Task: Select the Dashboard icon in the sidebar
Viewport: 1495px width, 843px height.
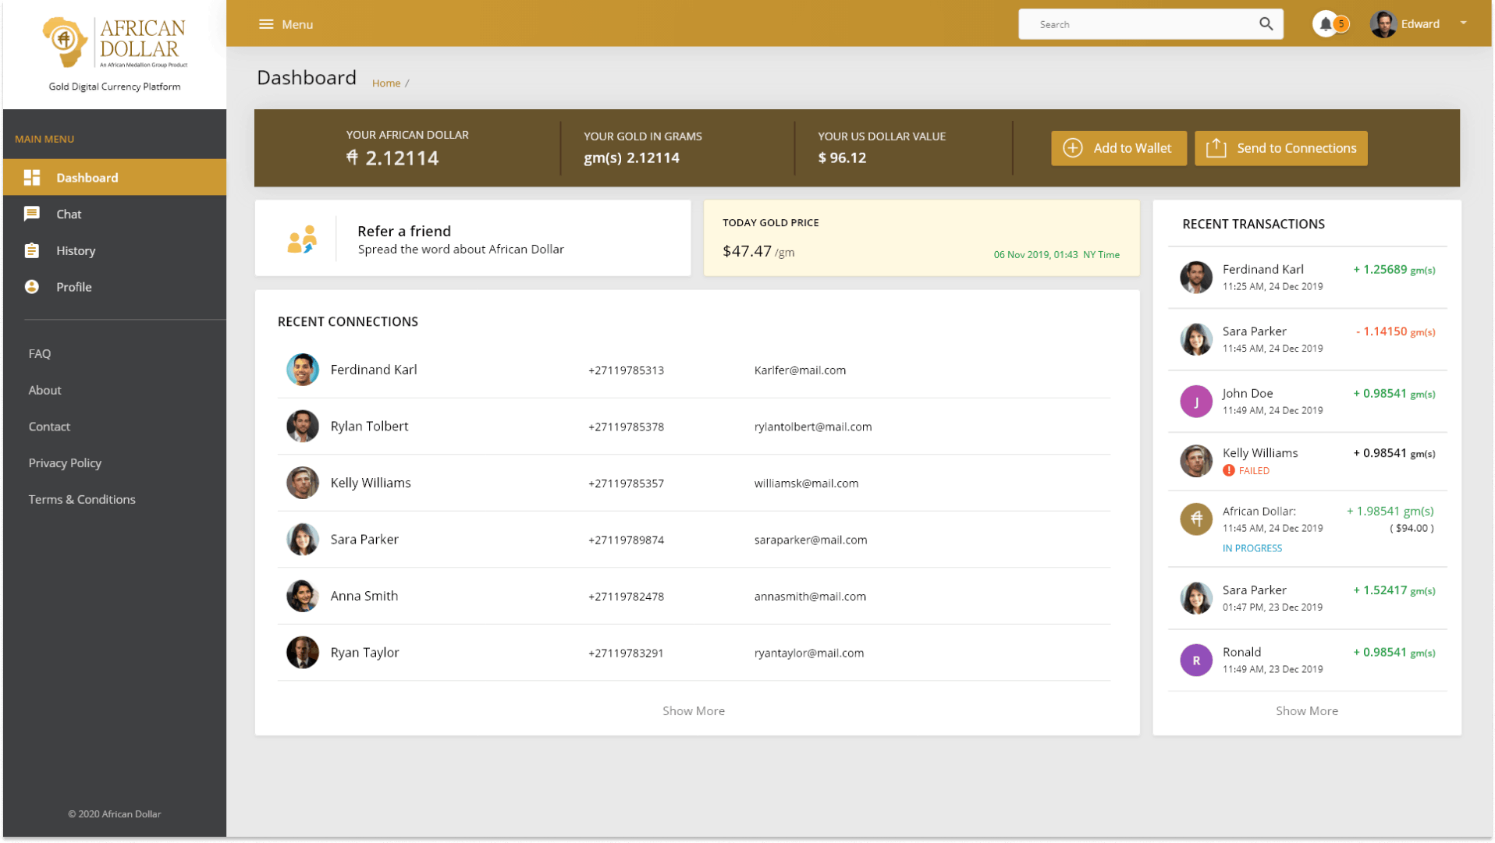Action: [x=32, y=177]
